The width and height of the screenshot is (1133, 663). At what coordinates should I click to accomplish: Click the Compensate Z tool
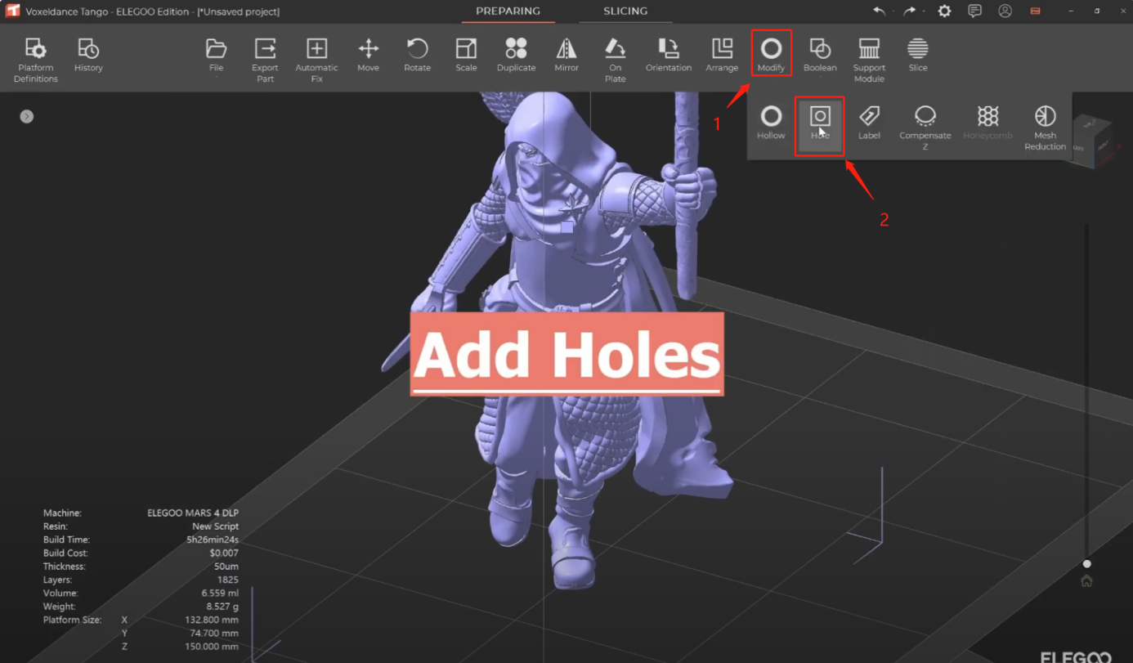[925, 127]
